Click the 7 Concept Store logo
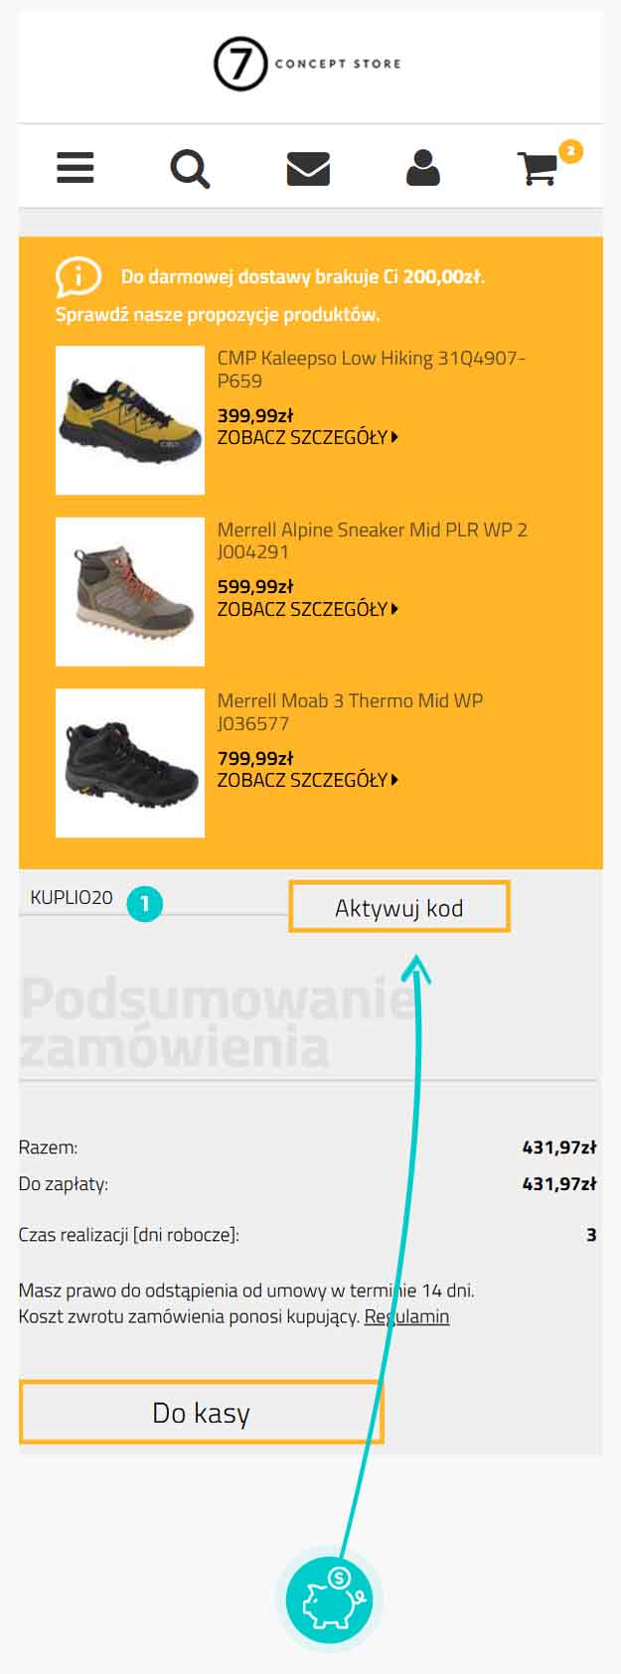Viewport: 621px width, 1674px height. 308,64
